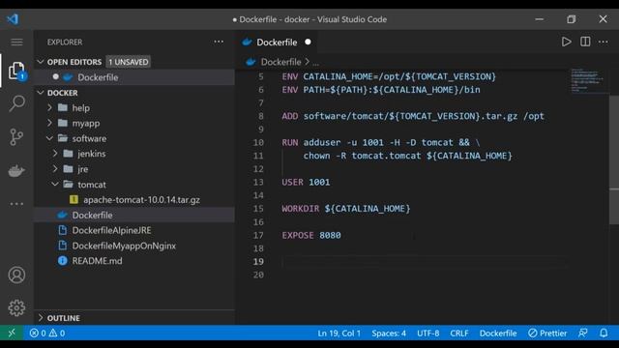Click the EXPLORER panel title
This screenshot has width=619, height=348.
tap(65, 42)
